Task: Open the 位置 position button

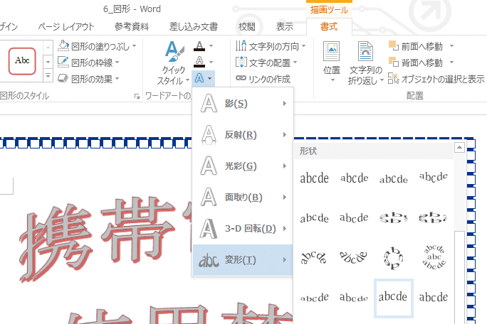Action: [x=332, y=62]
